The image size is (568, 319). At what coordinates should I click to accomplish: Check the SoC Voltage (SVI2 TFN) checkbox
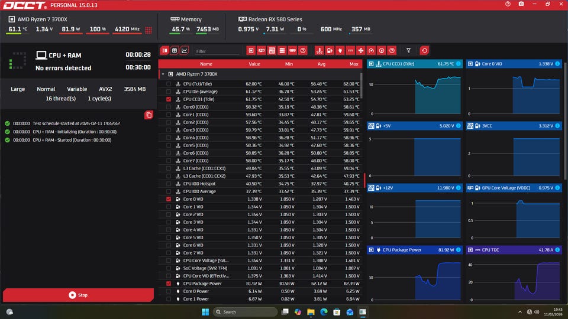[x=169, y=268]
